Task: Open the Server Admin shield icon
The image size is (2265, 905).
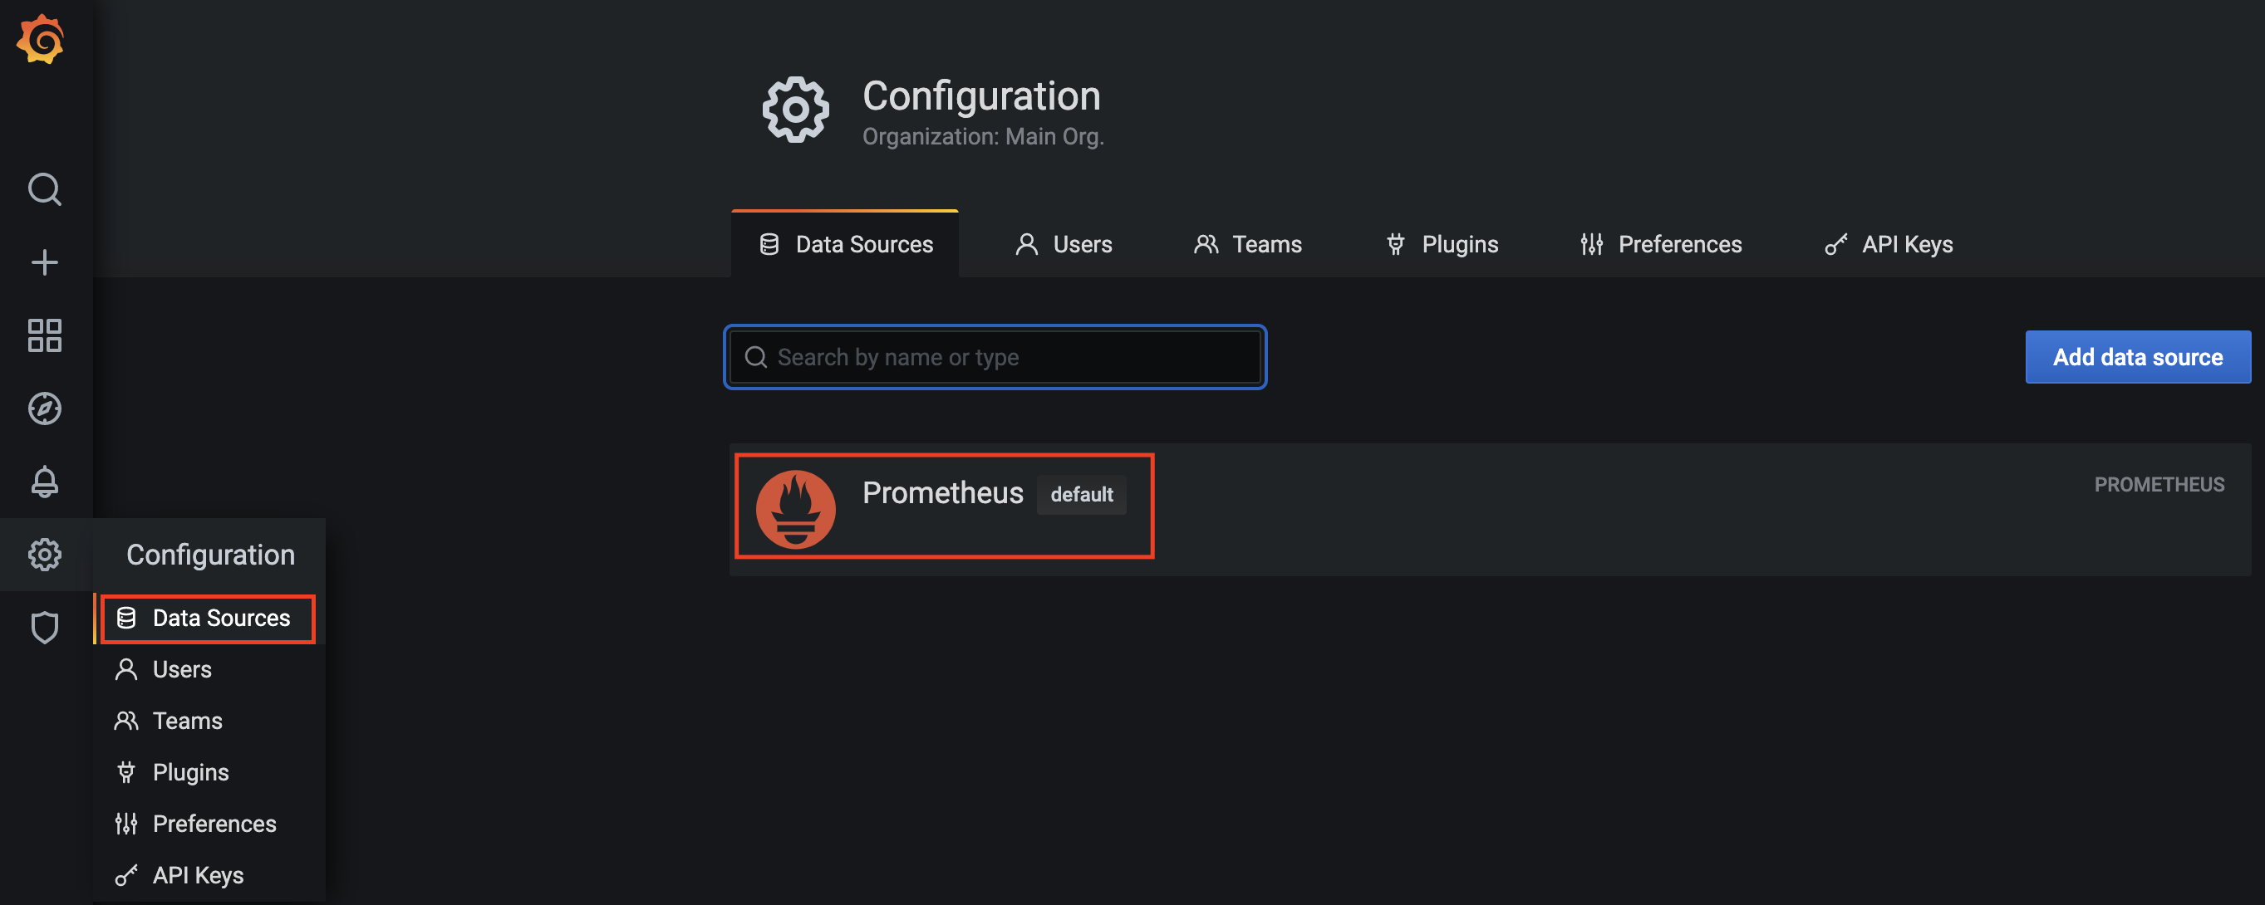Action: pos(44,628)
